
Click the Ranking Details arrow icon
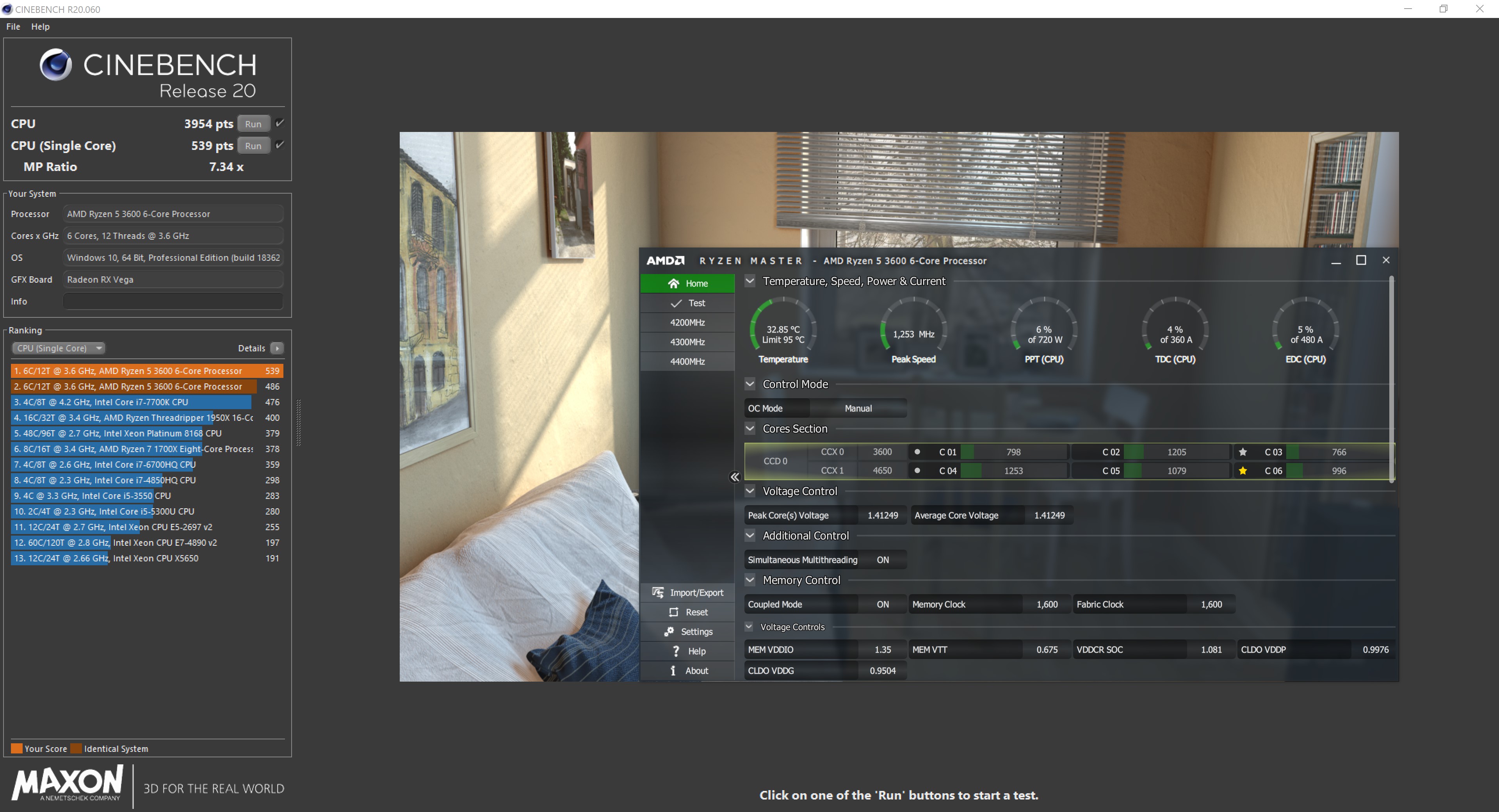(x=277, y=348)
